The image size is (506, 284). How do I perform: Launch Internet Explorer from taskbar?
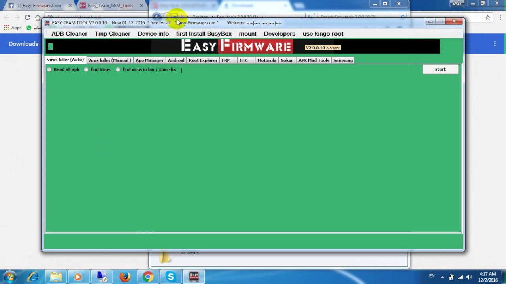click(x=33, y=277)
